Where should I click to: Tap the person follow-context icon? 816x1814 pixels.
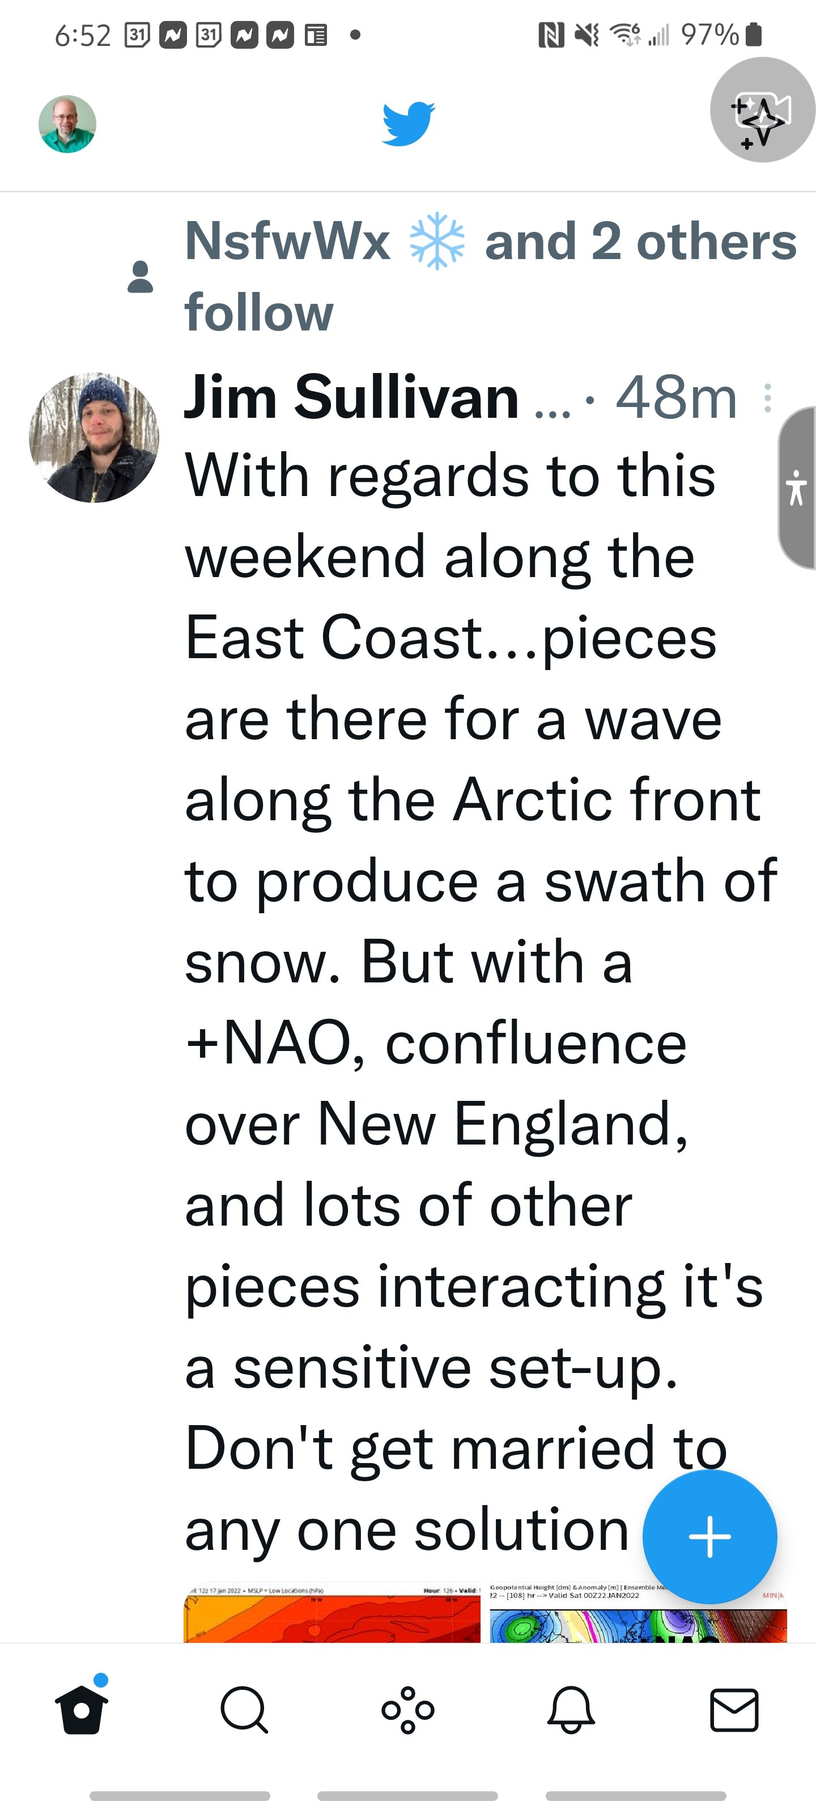(x=140, y=277)
